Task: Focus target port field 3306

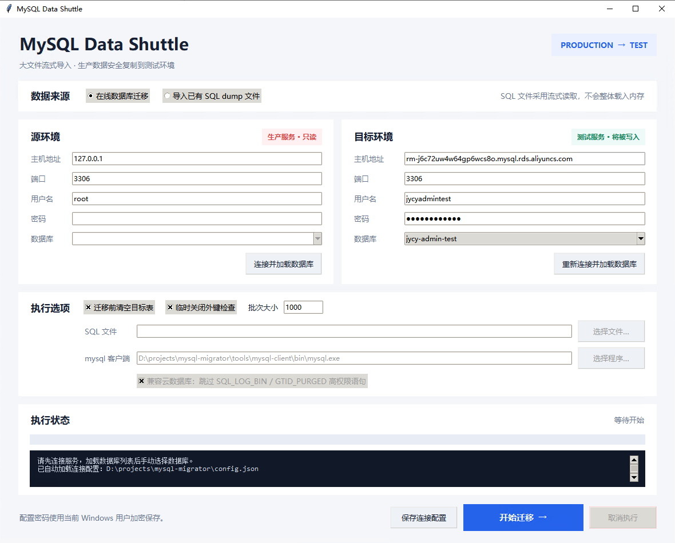Action: coord(525,178)
